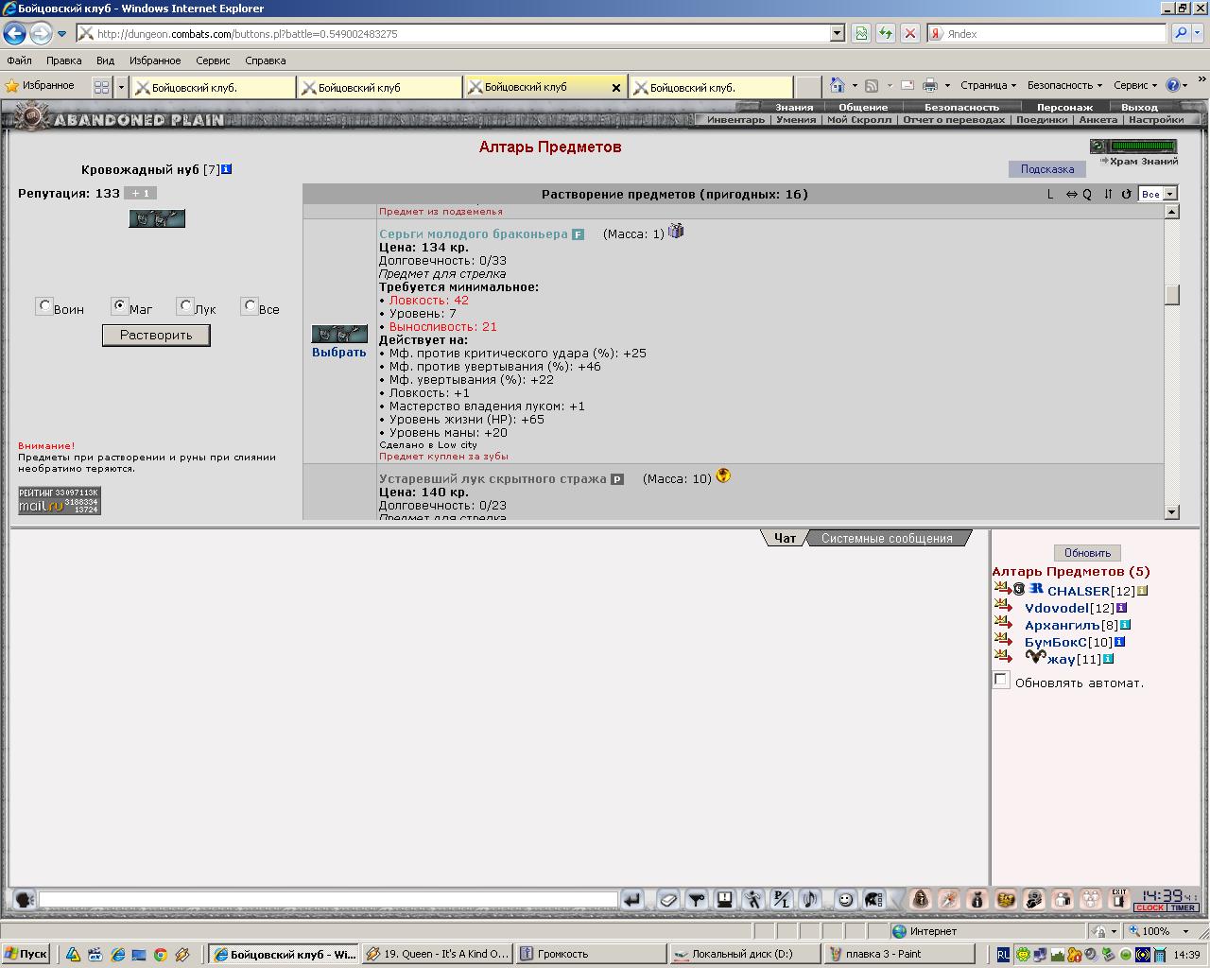Click the green progress bar near Храм Знаний
This screenshot has width=1210, height=968.
[1144, 147]
